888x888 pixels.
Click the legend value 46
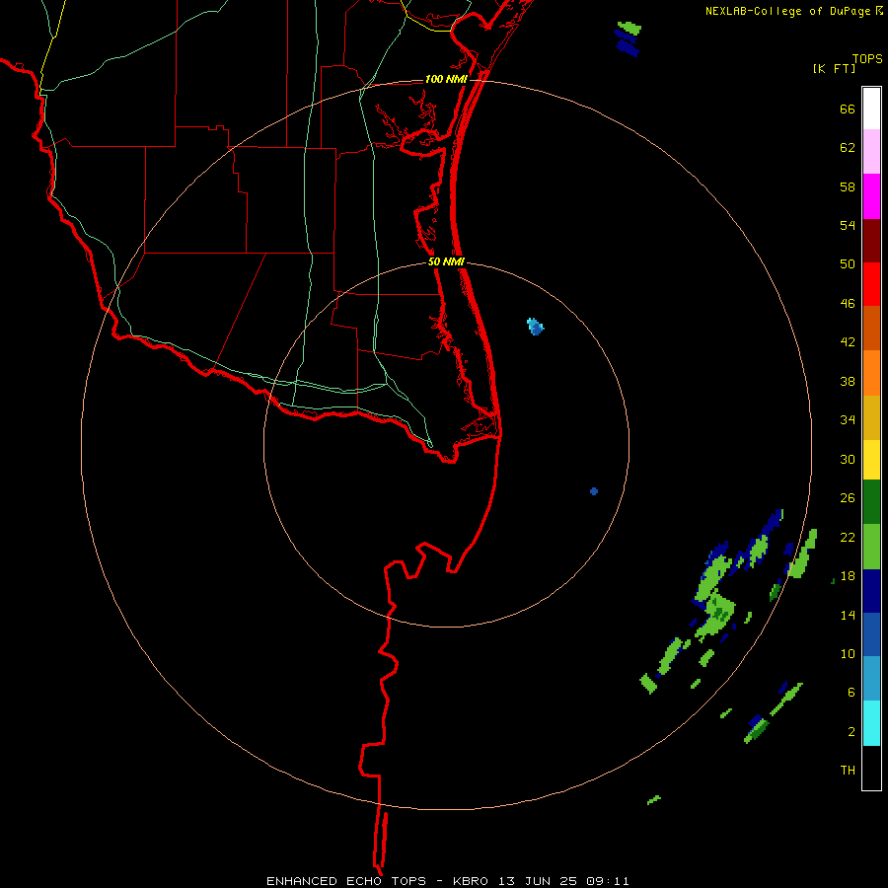click(x=848, y=304)
